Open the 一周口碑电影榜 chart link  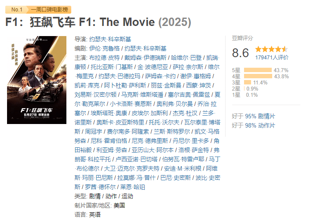click(48, 9)
